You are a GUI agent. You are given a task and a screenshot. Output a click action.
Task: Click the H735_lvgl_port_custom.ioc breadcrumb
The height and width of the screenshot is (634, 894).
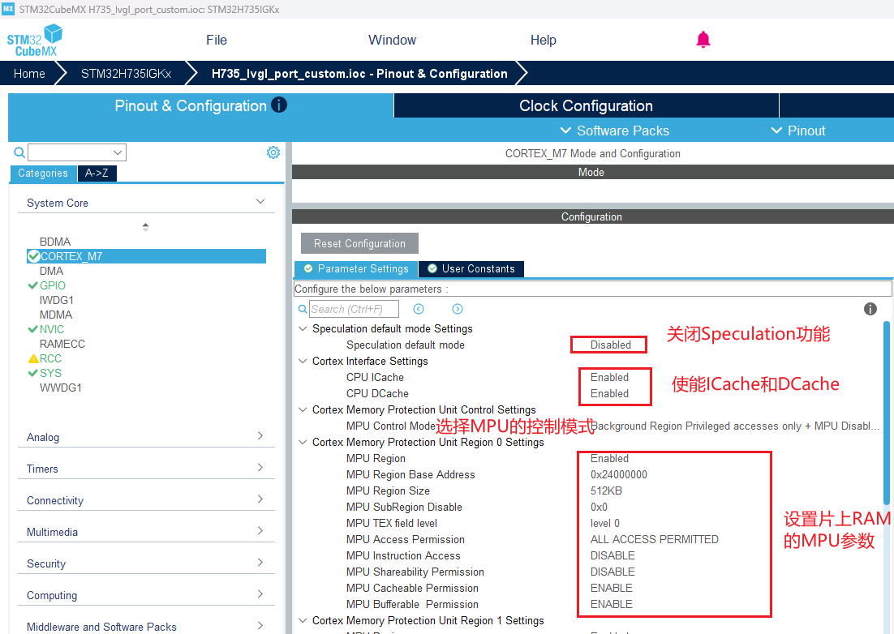359,74
